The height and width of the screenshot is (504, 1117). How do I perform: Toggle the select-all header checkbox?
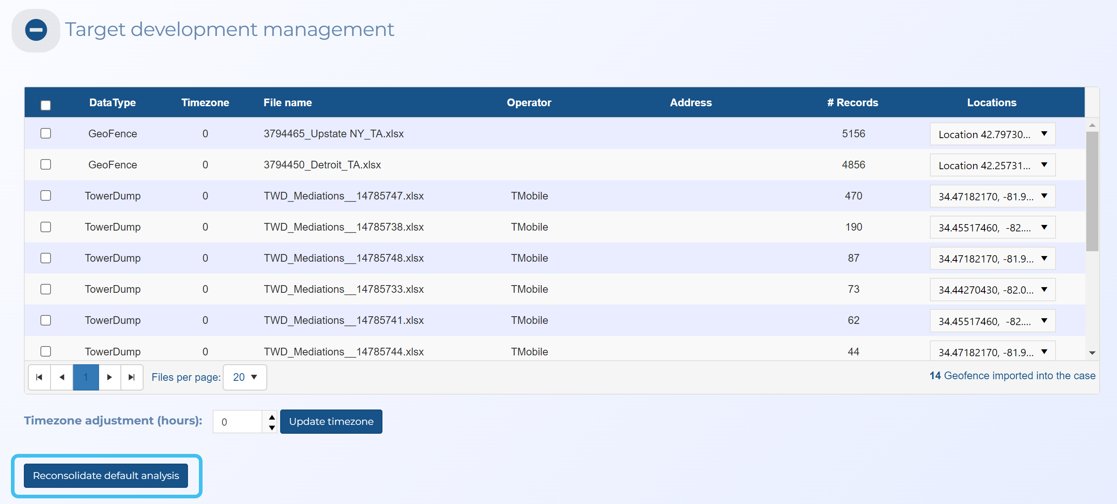tap(46, 105)
